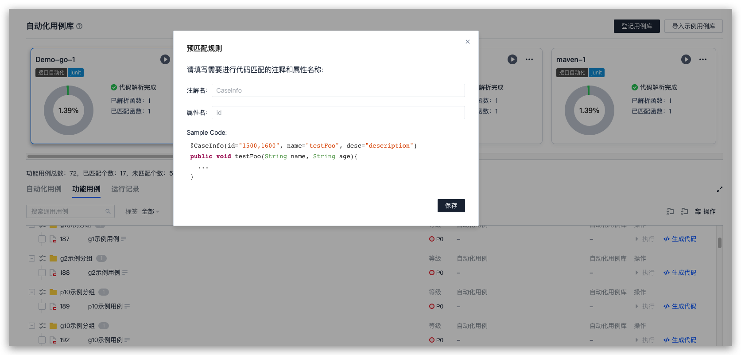Image resolution: width=741 pixels, height=355 pixels.
Task: Click 生成代码 for case 187
Action: click(x=680, y=239)
